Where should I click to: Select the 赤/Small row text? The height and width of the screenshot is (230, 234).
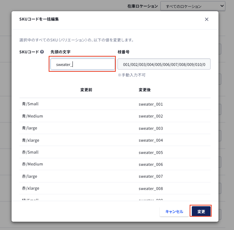(30, 152)
